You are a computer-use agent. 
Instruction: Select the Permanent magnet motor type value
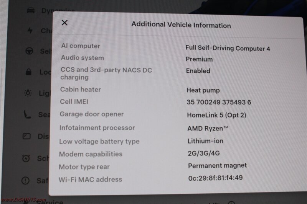tap(218, 166)
